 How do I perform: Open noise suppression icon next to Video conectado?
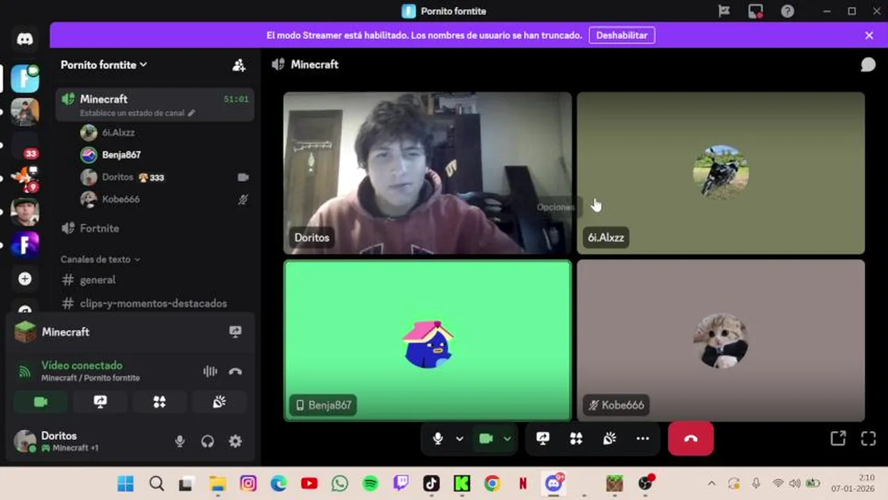(210, 372)
